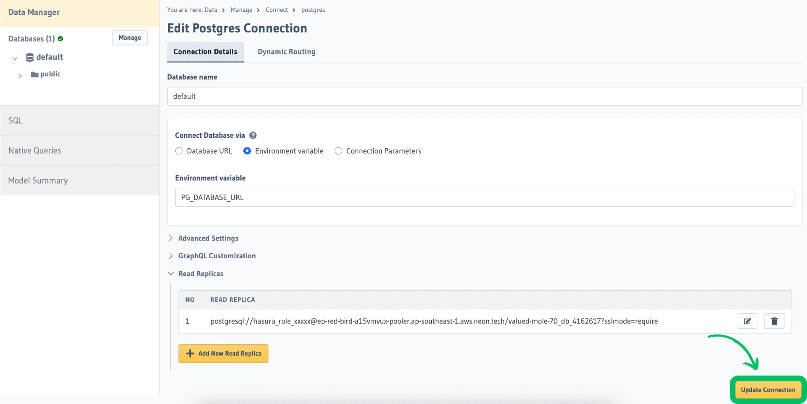This screenshot has height=404, width=807.
Task: Expand the Advanced Settings section
Action: [x=208, y=238]
